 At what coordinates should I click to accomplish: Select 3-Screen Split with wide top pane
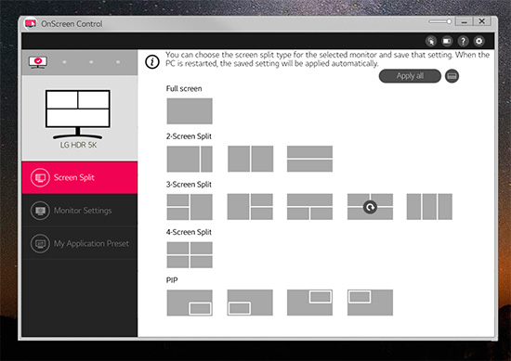309,207
